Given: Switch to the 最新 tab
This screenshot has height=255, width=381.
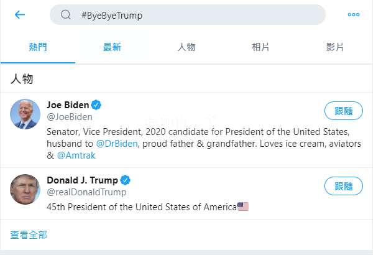Looking at the screenshot, I should click(112, 47).
